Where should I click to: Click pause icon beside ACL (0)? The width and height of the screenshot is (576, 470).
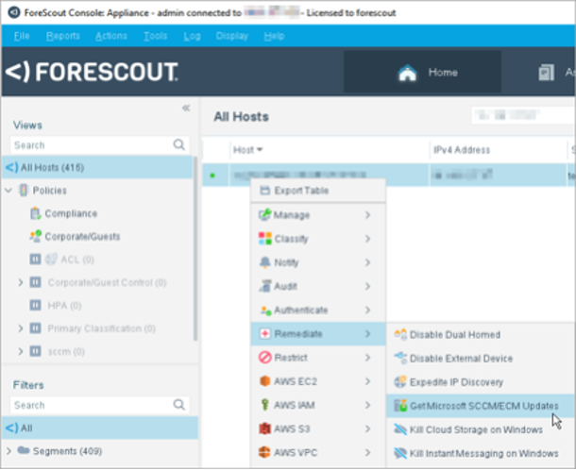point(35,260)
